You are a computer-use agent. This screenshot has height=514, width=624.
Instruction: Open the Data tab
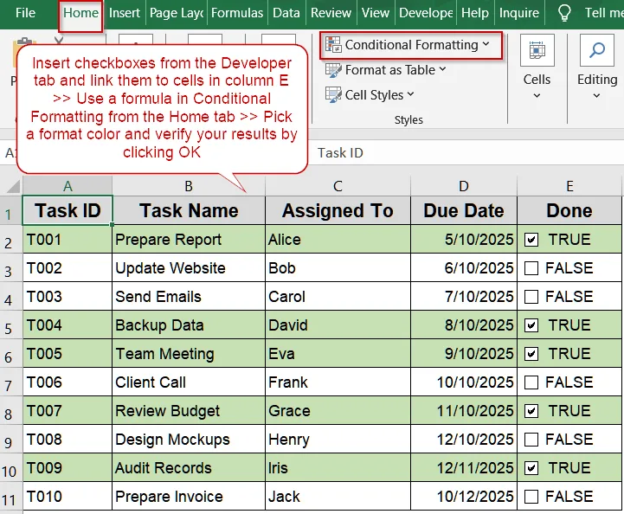(x=286, y=13)
